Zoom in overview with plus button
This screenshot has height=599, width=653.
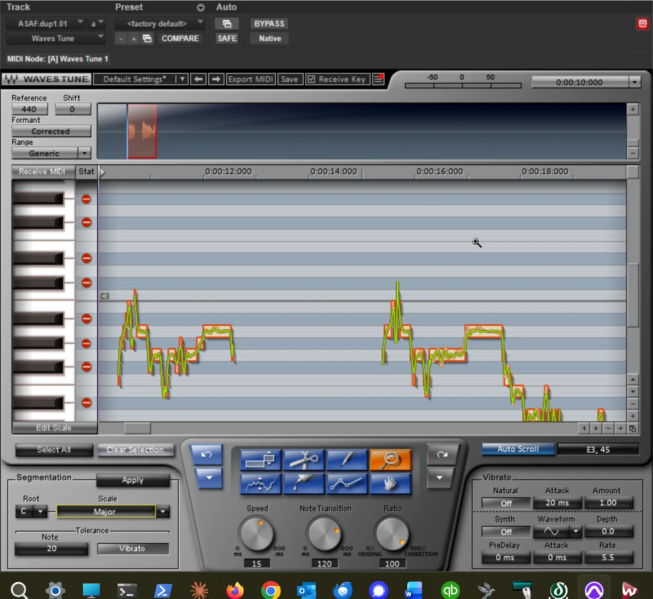tap(633, 109)
